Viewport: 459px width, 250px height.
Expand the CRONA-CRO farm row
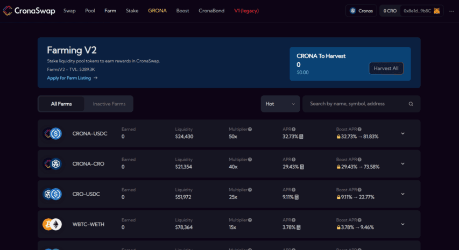(x=403, y=164)
